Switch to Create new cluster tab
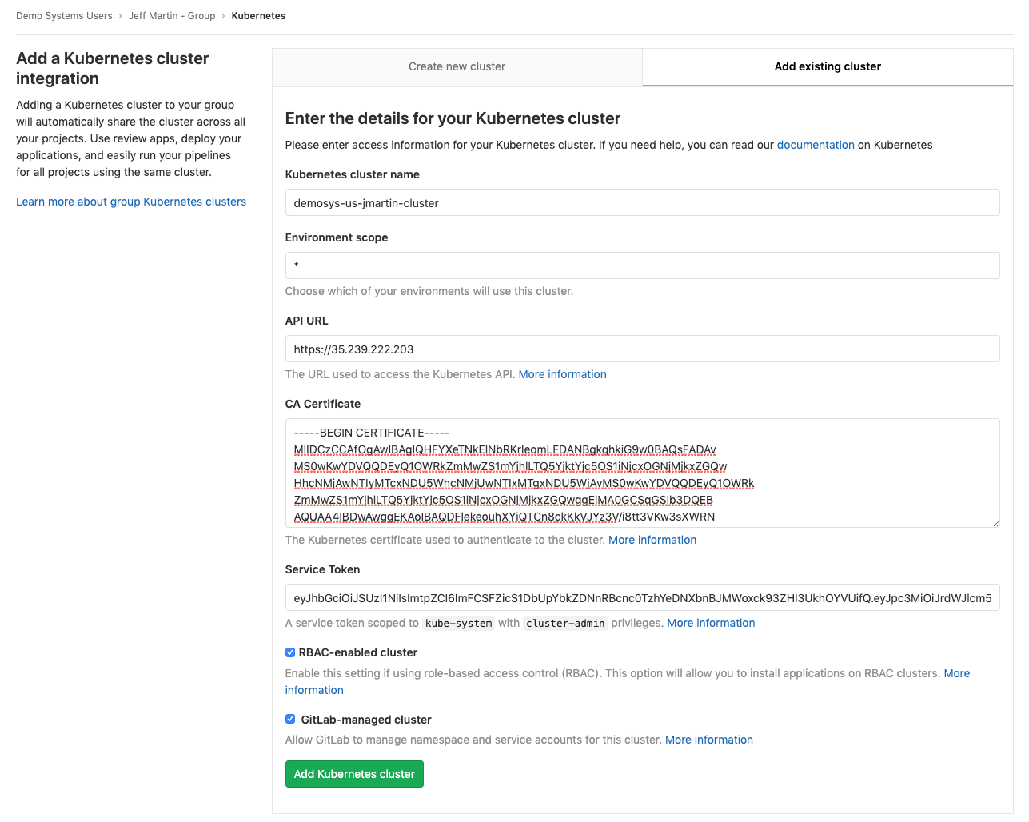 pos(457,66)
